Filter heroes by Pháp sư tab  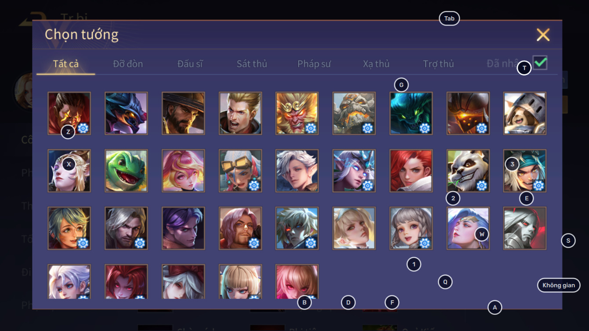click(x=314, y=64)
